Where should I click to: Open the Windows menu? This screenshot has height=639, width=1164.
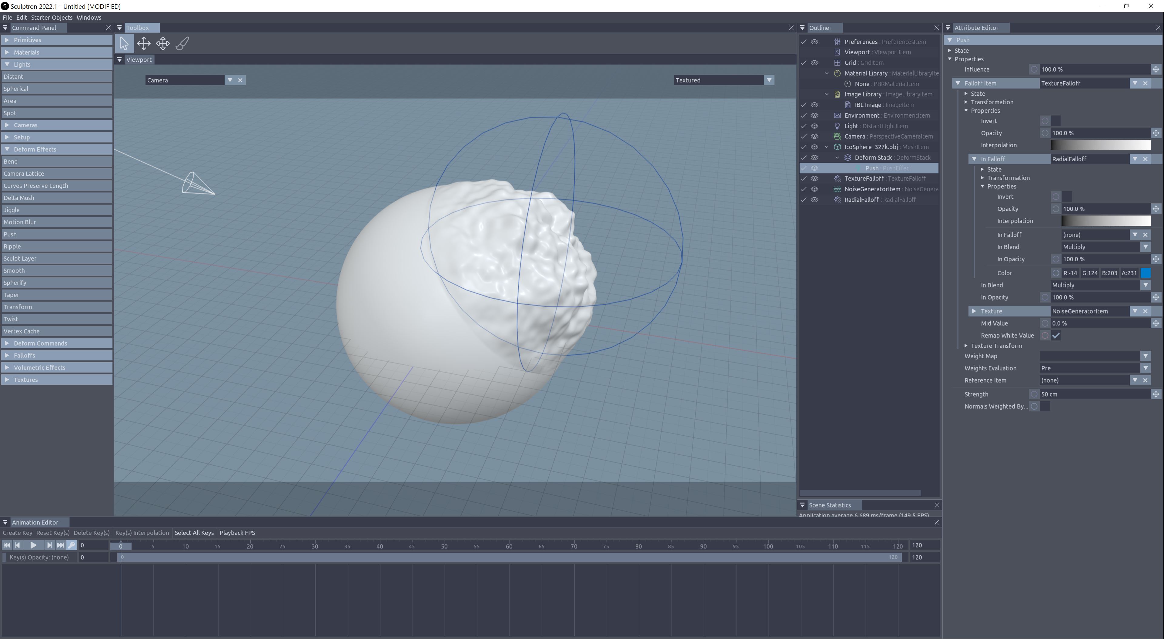point(89,18)
